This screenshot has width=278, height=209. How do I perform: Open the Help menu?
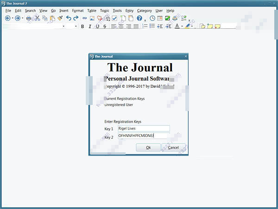(170, 11)
